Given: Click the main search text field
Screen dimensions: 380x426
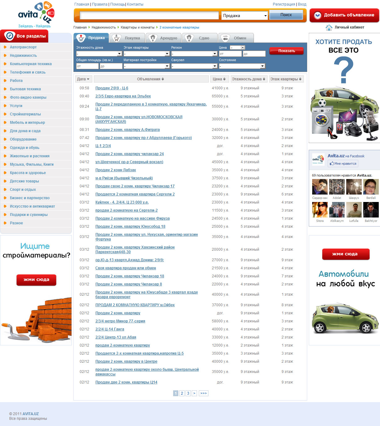Looking at the screenshot, I should [x=149, y=16].
